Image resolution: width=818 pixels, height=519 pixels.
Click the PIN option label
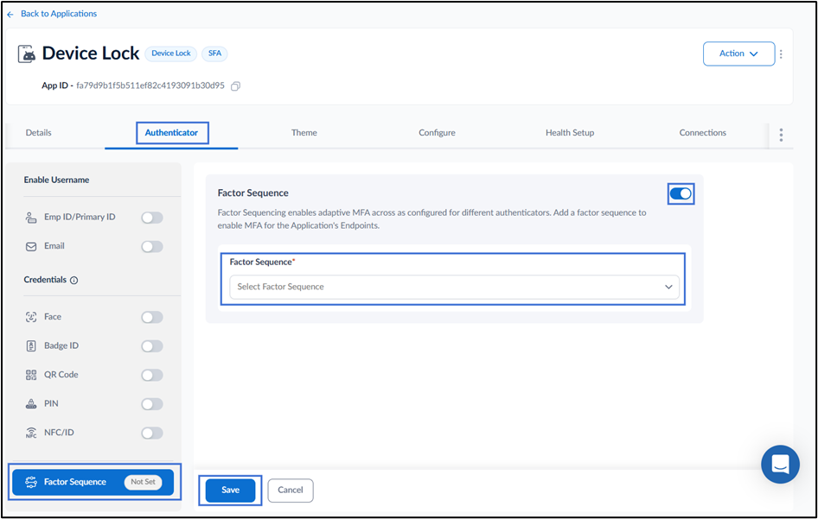51,404
